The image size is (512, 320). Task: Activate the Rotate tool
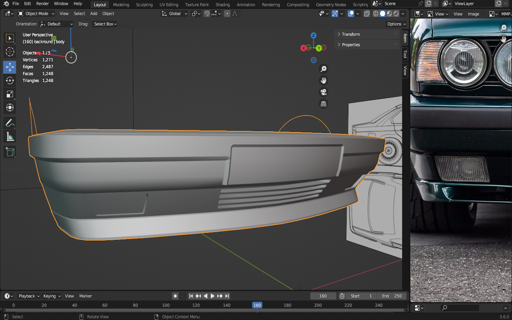click(x=10, y=81)
